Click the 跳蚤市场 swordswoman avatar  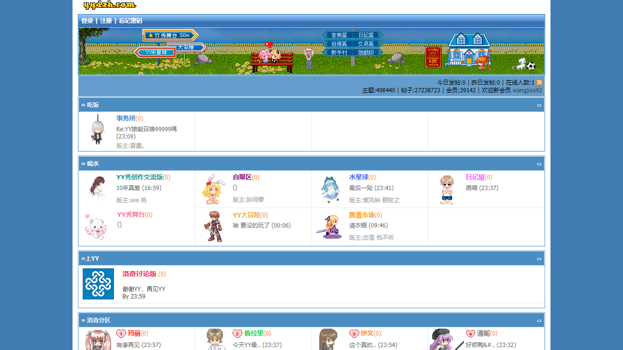tap(330, 227)
